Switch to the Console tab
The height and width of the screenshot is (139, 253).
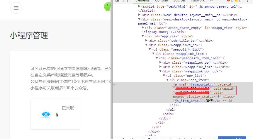coord(161,1)
